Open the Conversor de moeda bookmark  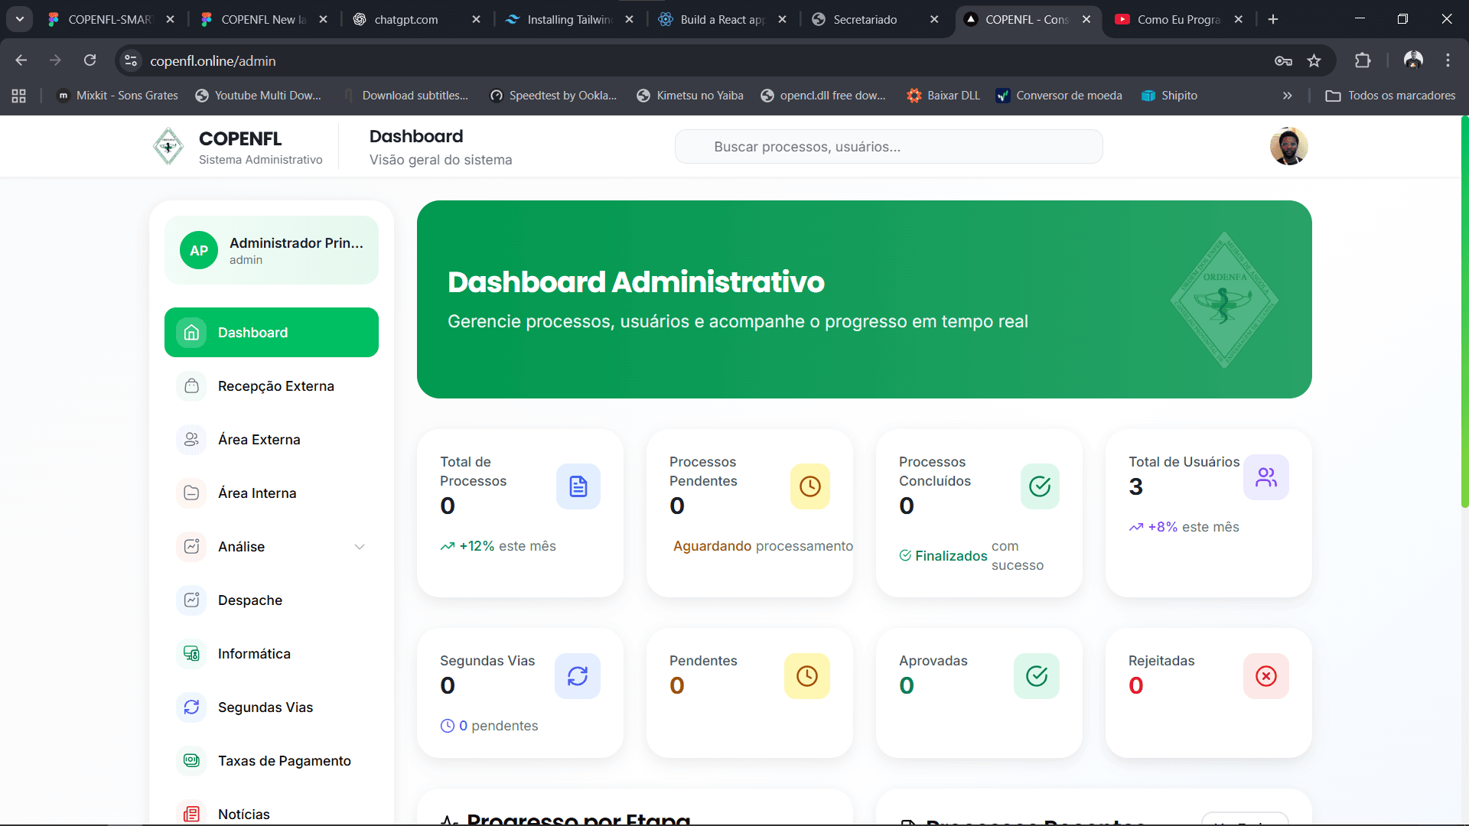(x=1059, y=96)
